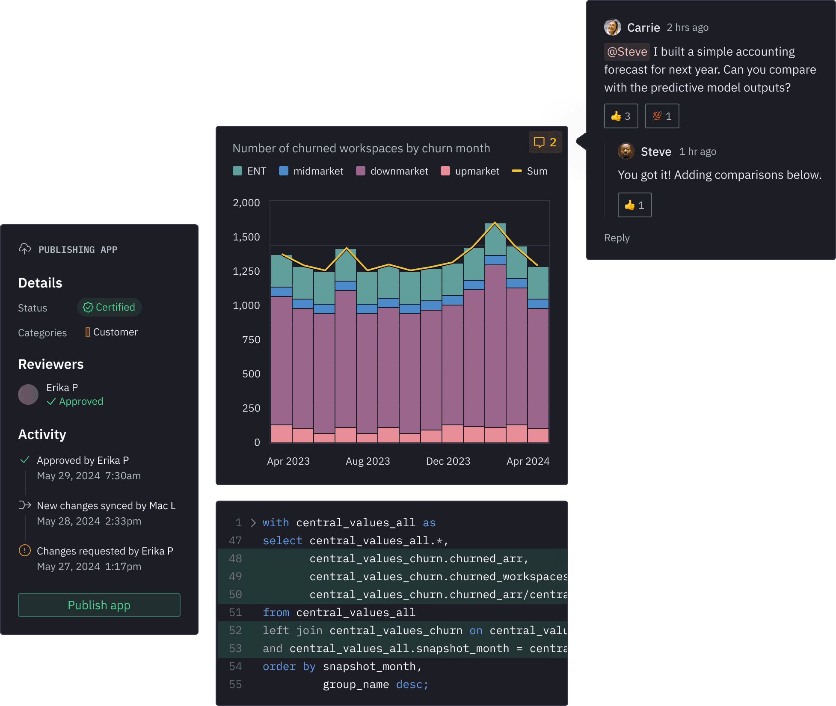The height and width of the screenshot is (706, 836).
Task: Click Carrie's profile avatar
Action: click(x=613, y=27)
